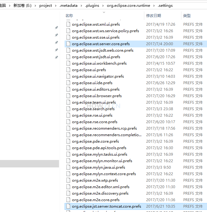Click file icon of org.eclipse.search.prefs
This screenshot has height=212, width=207.
click(x=68, y=109)
